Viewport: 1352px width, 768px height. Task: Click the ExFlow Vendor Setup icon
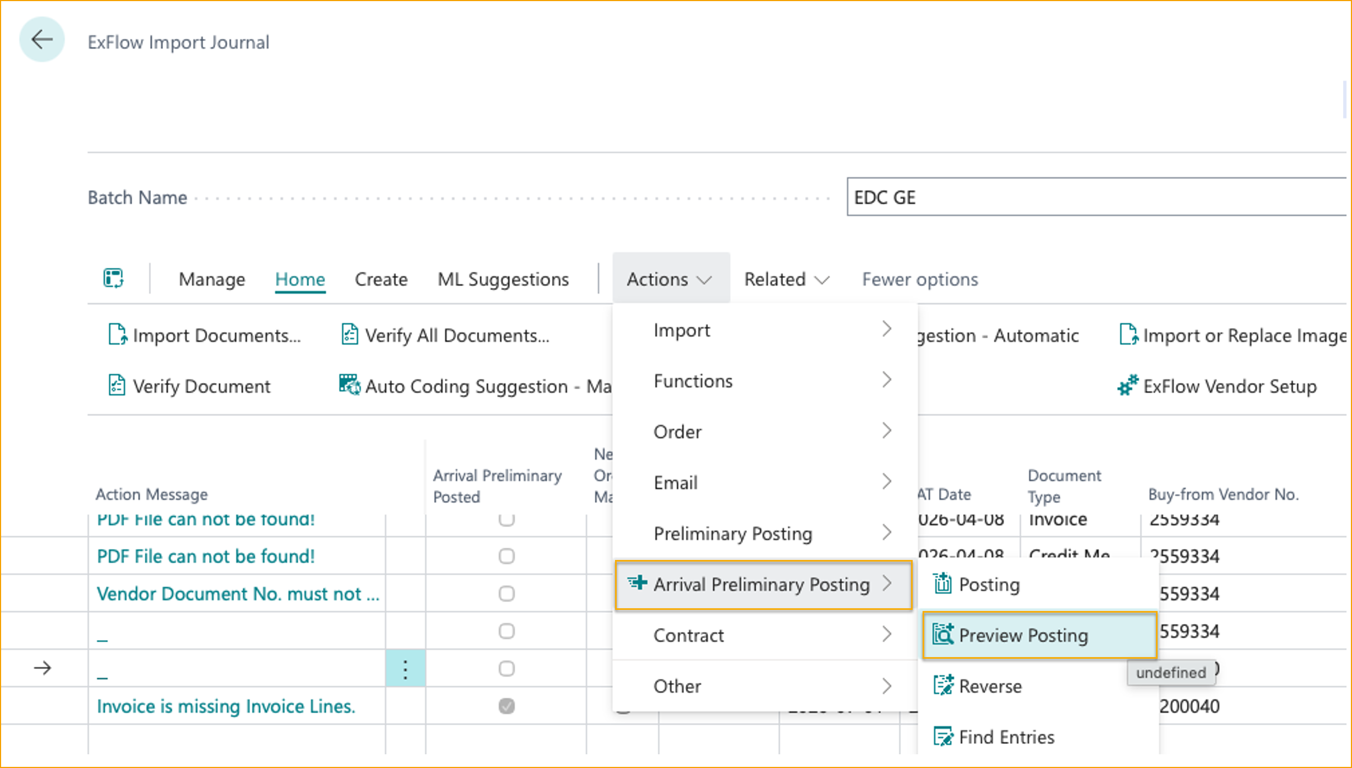tap(1128, 385)
